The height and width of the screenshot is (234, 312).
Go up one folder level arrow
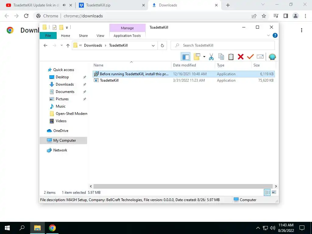click(68, 46)
